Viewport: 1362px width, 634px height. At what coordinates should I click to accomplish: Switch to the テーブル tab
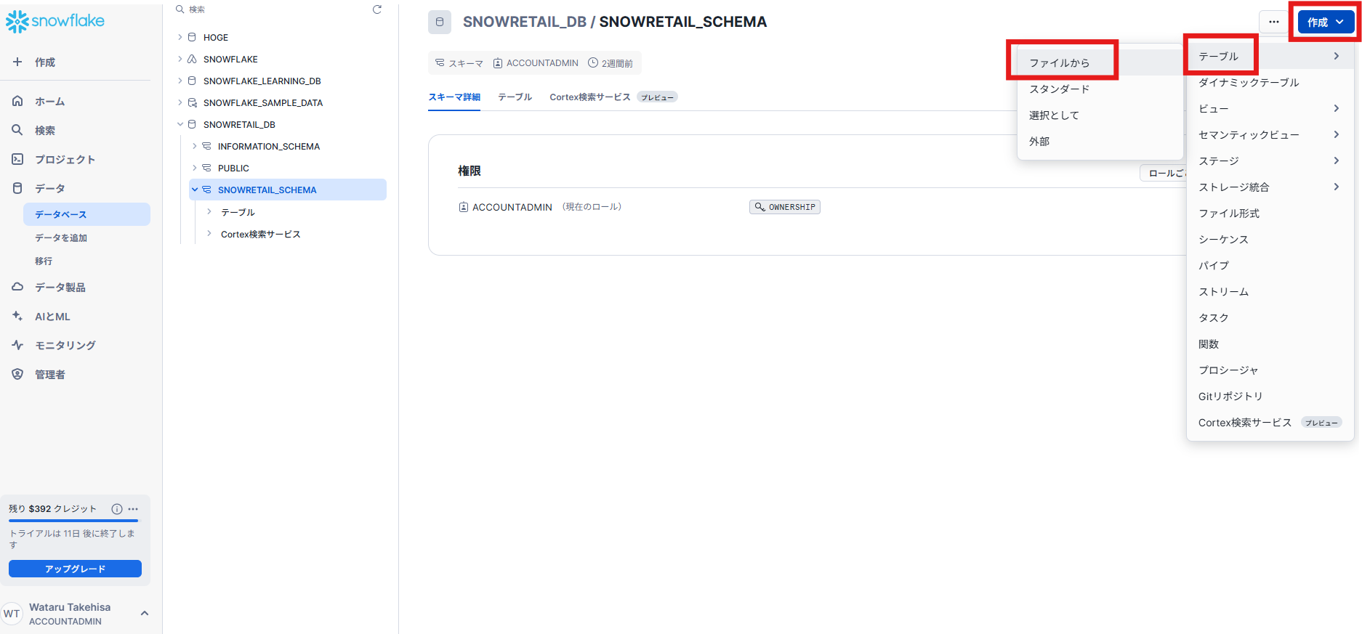pos(515,97)
